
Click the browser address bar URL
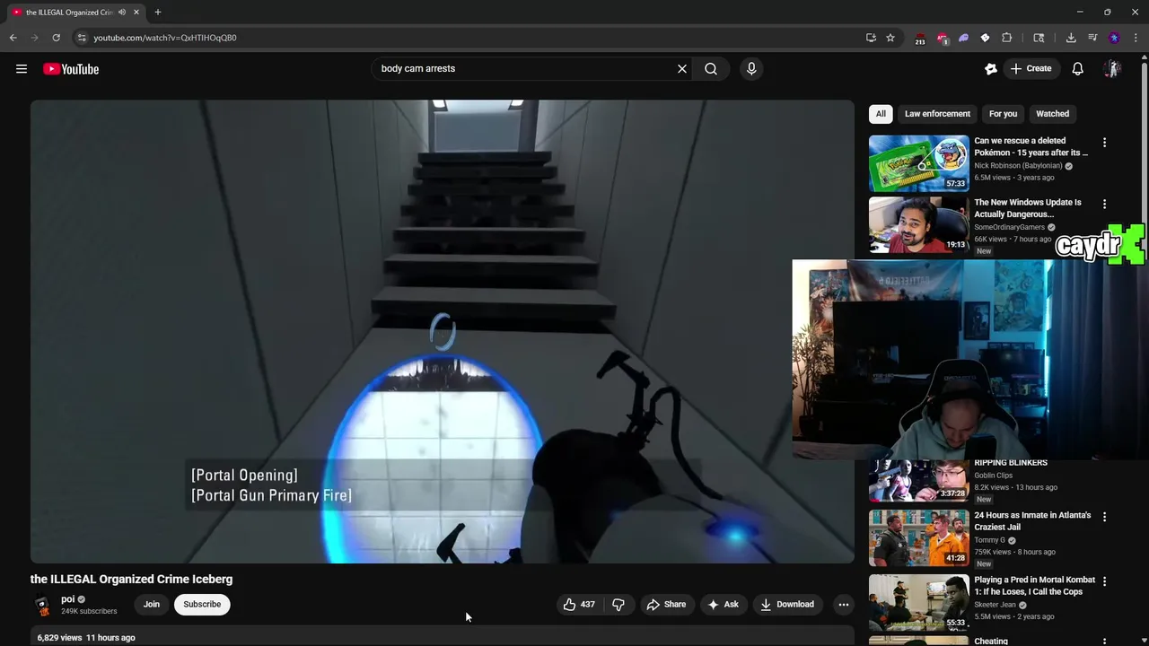[x=165, y=38]
